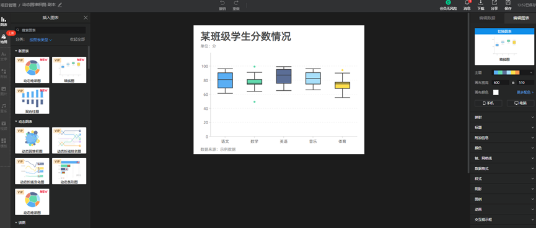Click the pencil icon to rename project
The width and height of the screenshot is (536, 228).
[60, 5]
